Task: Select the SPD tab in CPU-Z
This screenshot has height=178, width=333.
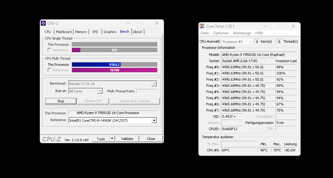Action: pos(95,32)
